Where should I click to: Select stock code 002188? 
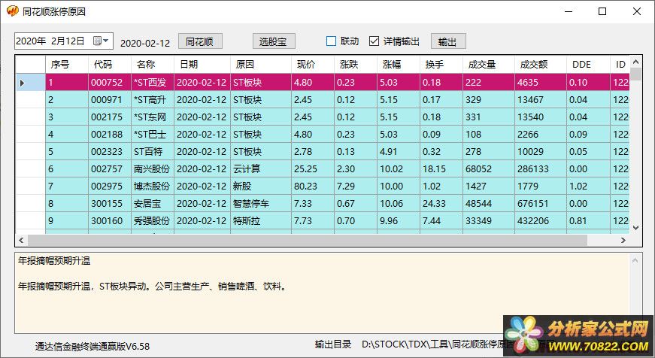pos(110,134)
